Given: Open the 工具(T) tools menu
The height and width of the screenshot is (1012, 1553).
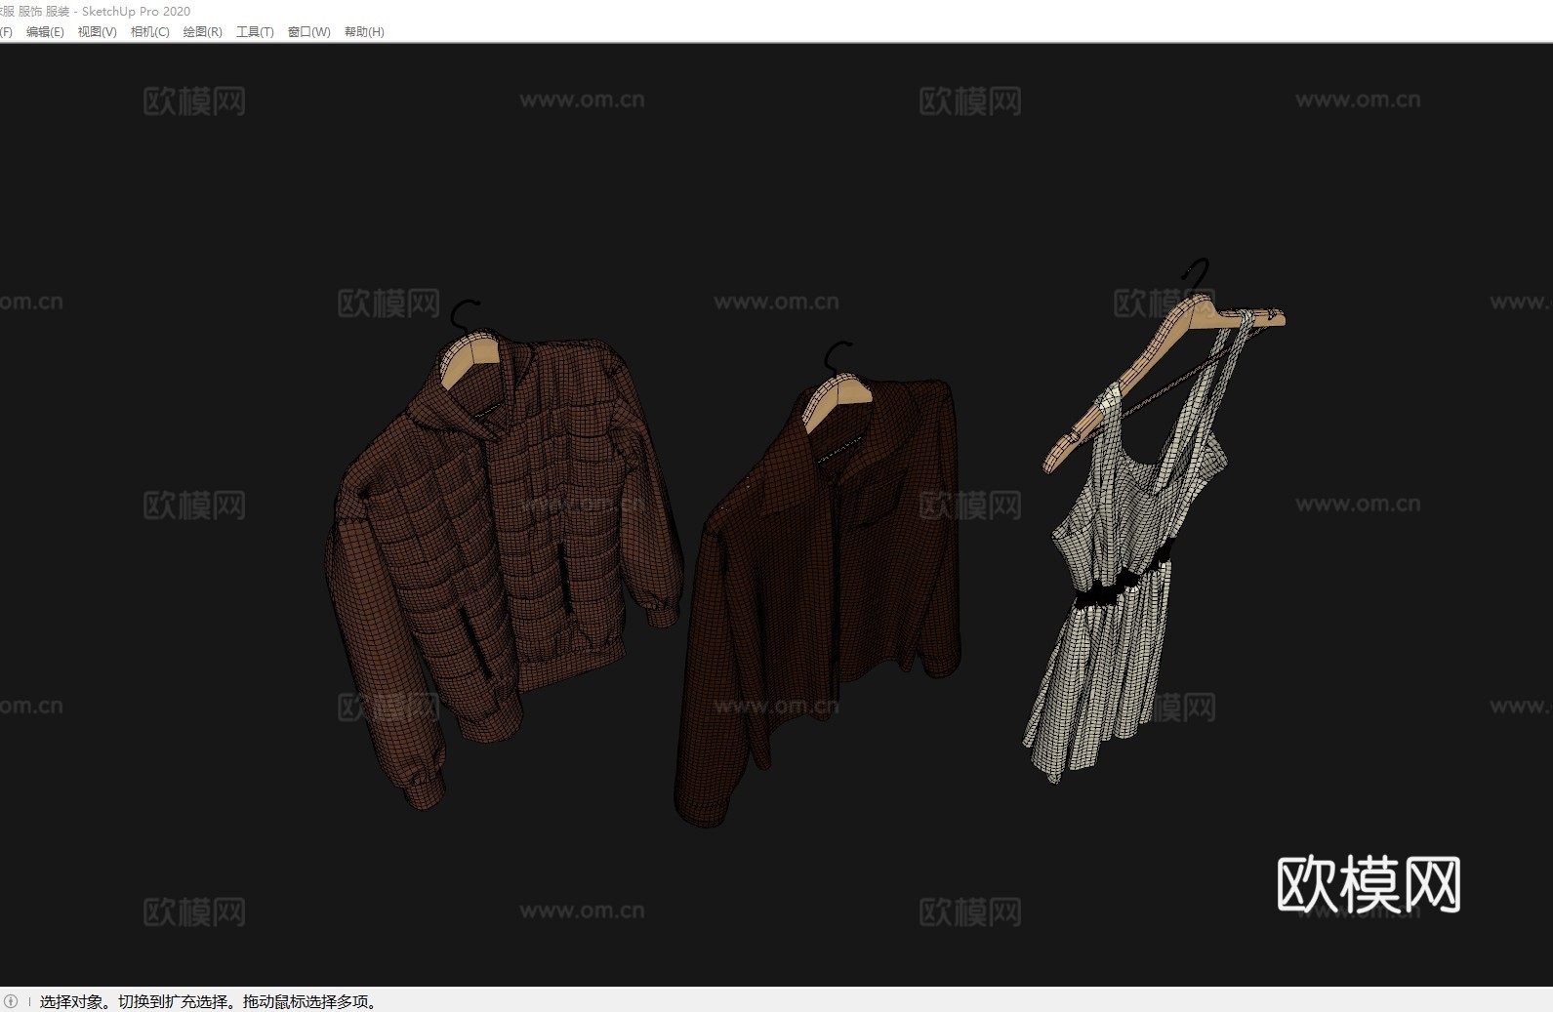Looking at the screenshot, I should (x=256, y=32).
